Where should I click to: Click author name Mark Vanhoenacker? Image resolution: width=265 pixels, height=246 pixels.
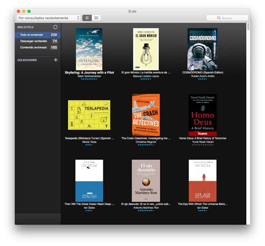tap(89, 76)
